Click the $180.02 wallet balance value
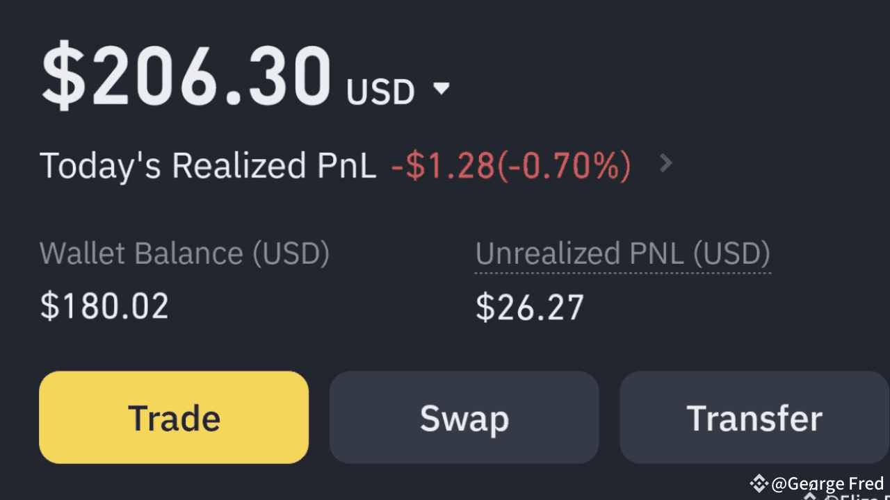Image resolution: width=890 pixels, height=500 pixels. [104, 306]
